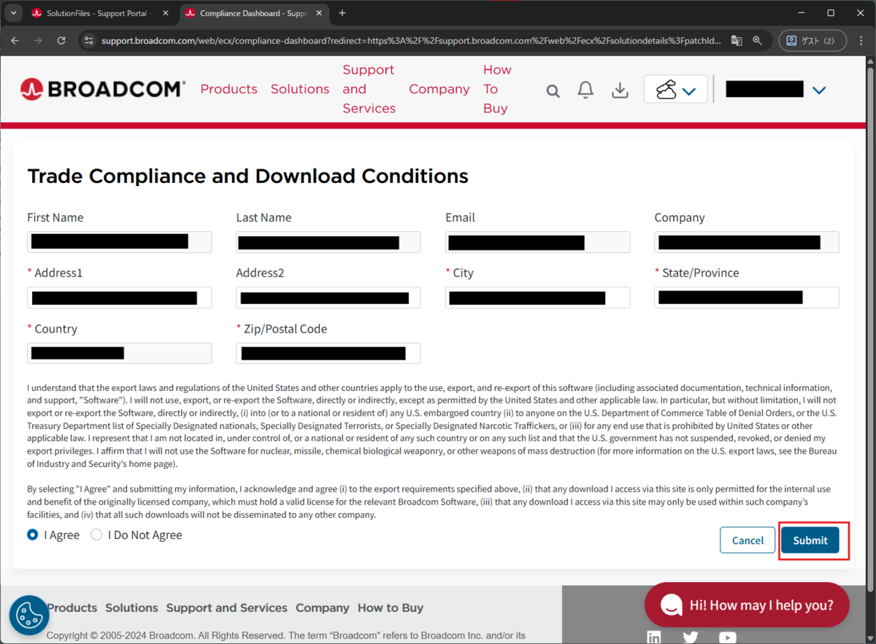Select the I Do Not Agree radio button
This screenshot has width=876, height=644.
click(x=96, y=535)
